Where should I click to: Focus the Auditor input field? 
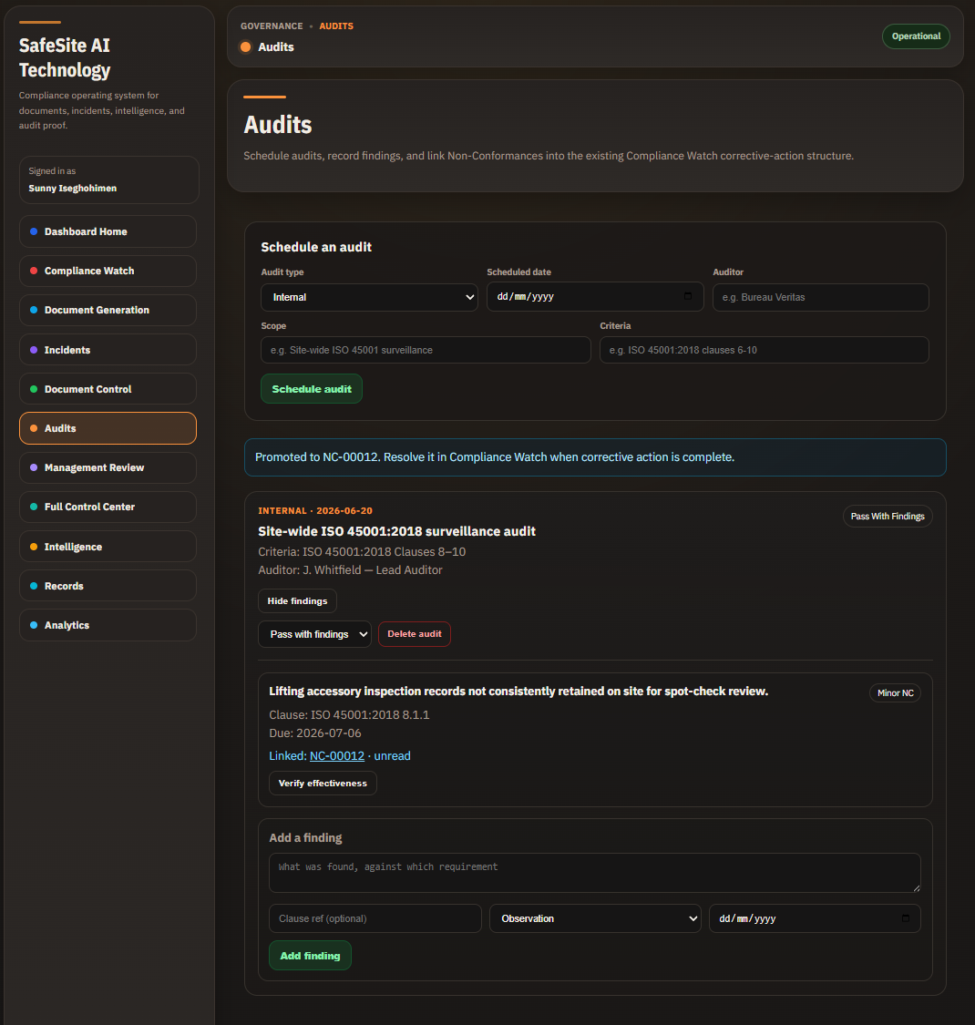pyautogui.click(x=821, y=297)
